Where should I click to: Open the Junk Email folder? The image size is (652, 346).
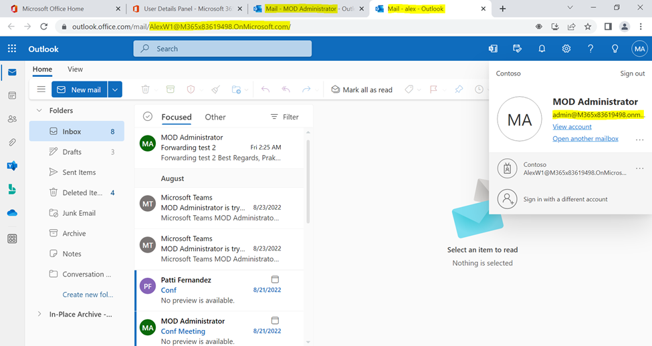[76, 213]
